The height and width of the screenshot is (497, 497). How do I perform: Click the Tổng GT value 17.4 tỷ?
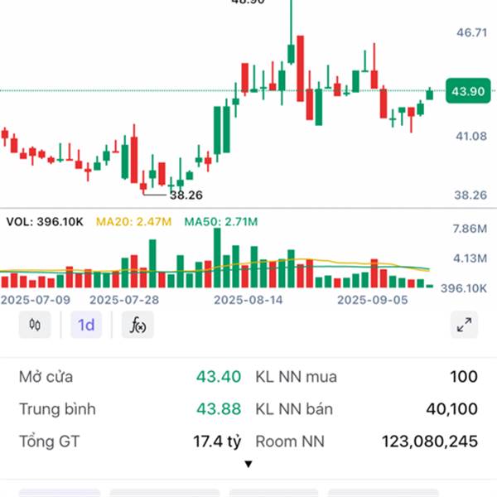217,442
